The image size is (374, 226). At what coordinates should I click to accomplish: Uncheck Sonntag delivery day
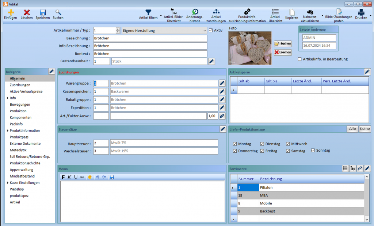pyautogui.click(x=313, y=151)
